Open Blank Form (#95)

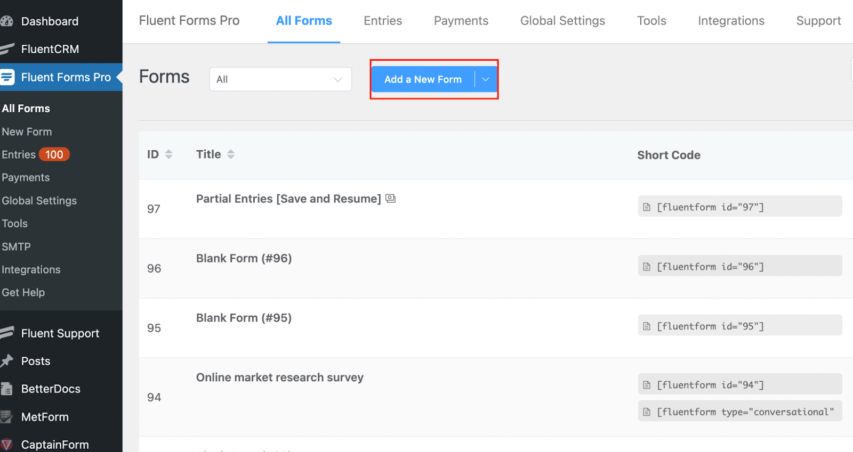pyautogui.click(x=244, y=318)
